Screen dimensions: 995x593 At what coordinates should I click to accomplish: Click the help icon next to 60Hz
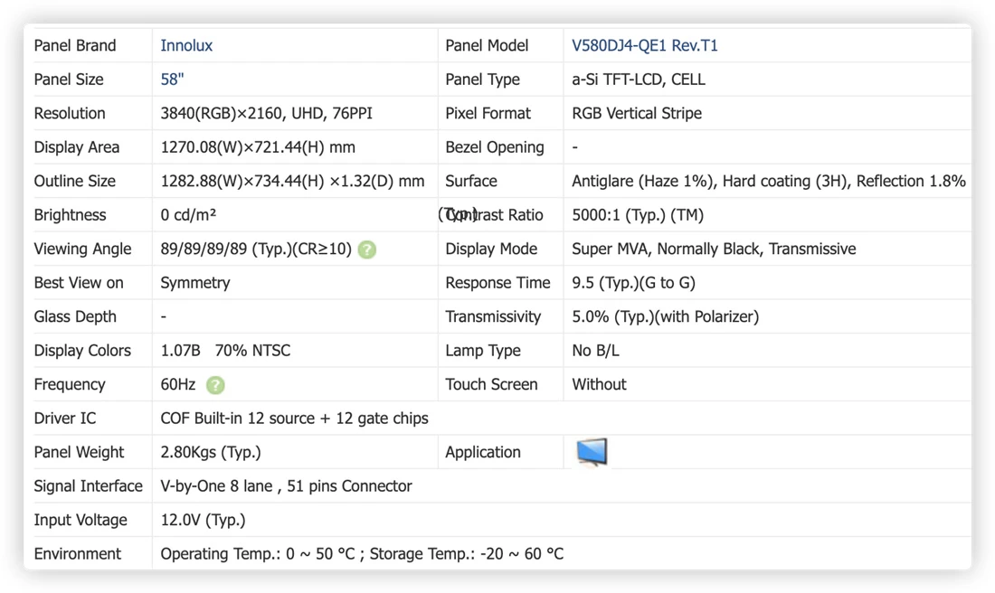(x=216, y=385)
